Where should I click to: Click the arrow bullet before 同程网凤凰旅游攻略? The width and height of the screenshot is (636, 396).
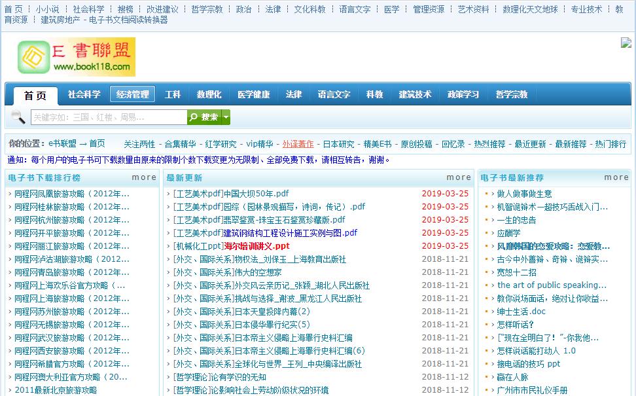(9, 193)
